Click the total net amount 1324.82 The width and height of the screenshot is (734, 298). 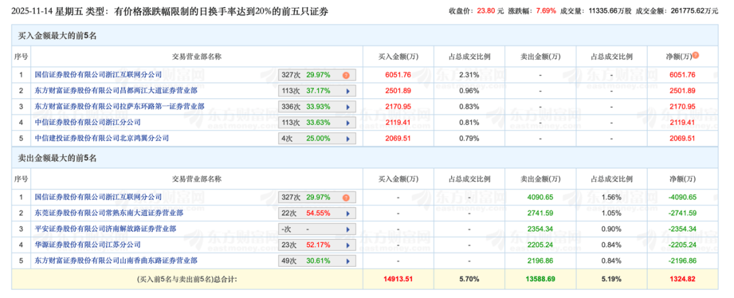coord(682,279)
